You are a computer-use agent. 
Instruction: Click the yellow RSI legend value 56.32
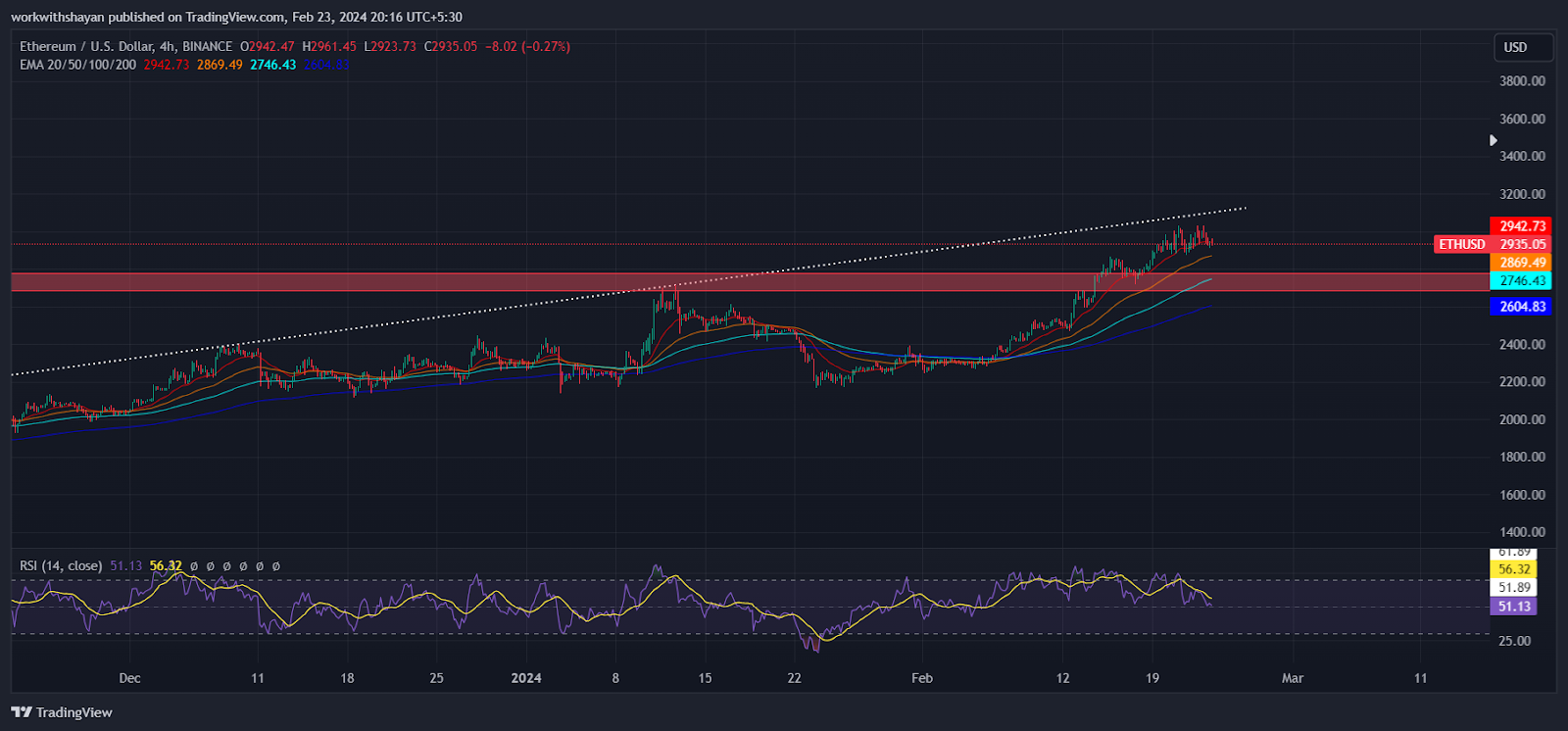click(x=166, y=565)
